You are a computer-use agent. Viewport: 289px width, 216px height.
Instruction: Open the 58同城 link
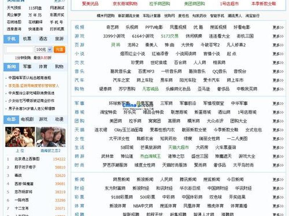point(127,148)
